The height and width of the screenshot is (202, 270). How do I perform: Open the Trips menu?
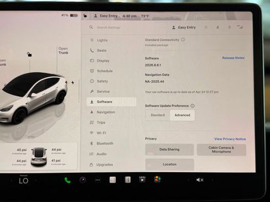(x=111, y=123)
